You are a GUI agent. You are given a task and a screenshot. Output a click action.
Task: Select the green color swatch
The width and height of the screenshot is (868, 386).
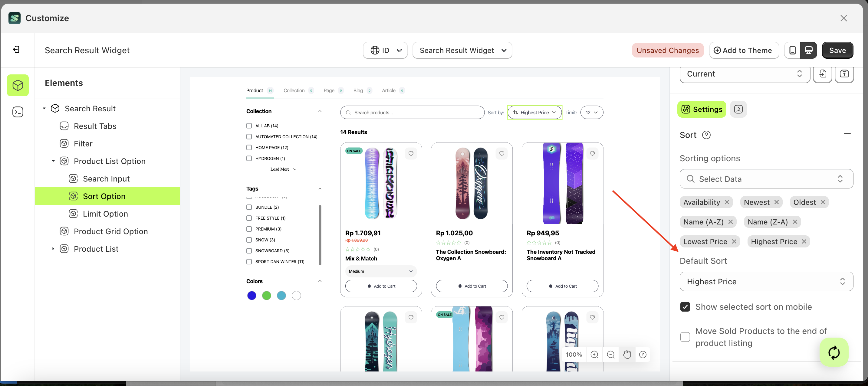click(x=267, y=295)
